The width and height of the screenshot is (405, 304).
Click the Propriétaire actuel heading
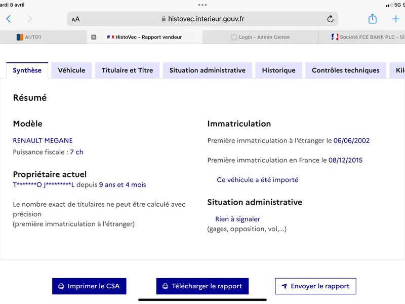click(50, 174)
